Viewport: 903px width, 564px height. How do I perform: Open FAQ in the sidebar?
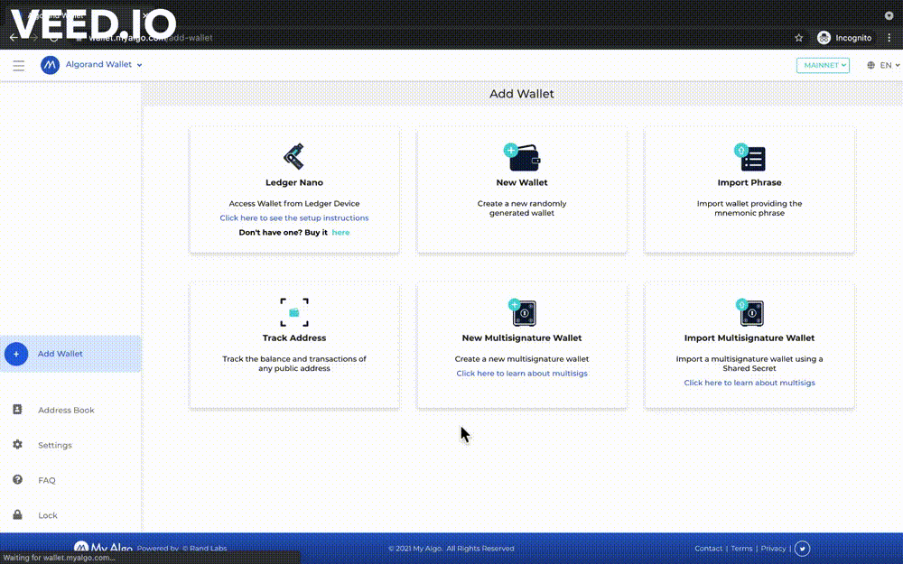click(x=47, y=481)
